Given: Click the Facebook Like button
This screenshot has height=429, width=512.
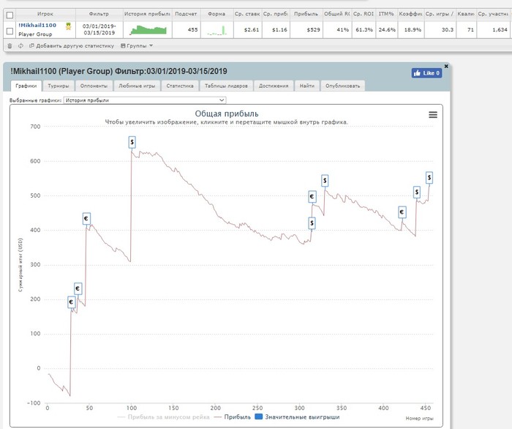Looking at the screenshot, I should [x=426, y=73].
